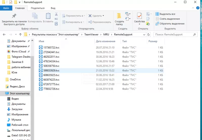The height and width of the screenshot is (140, 202).
Task: Click the magnifier search icon
Action: 194,34
